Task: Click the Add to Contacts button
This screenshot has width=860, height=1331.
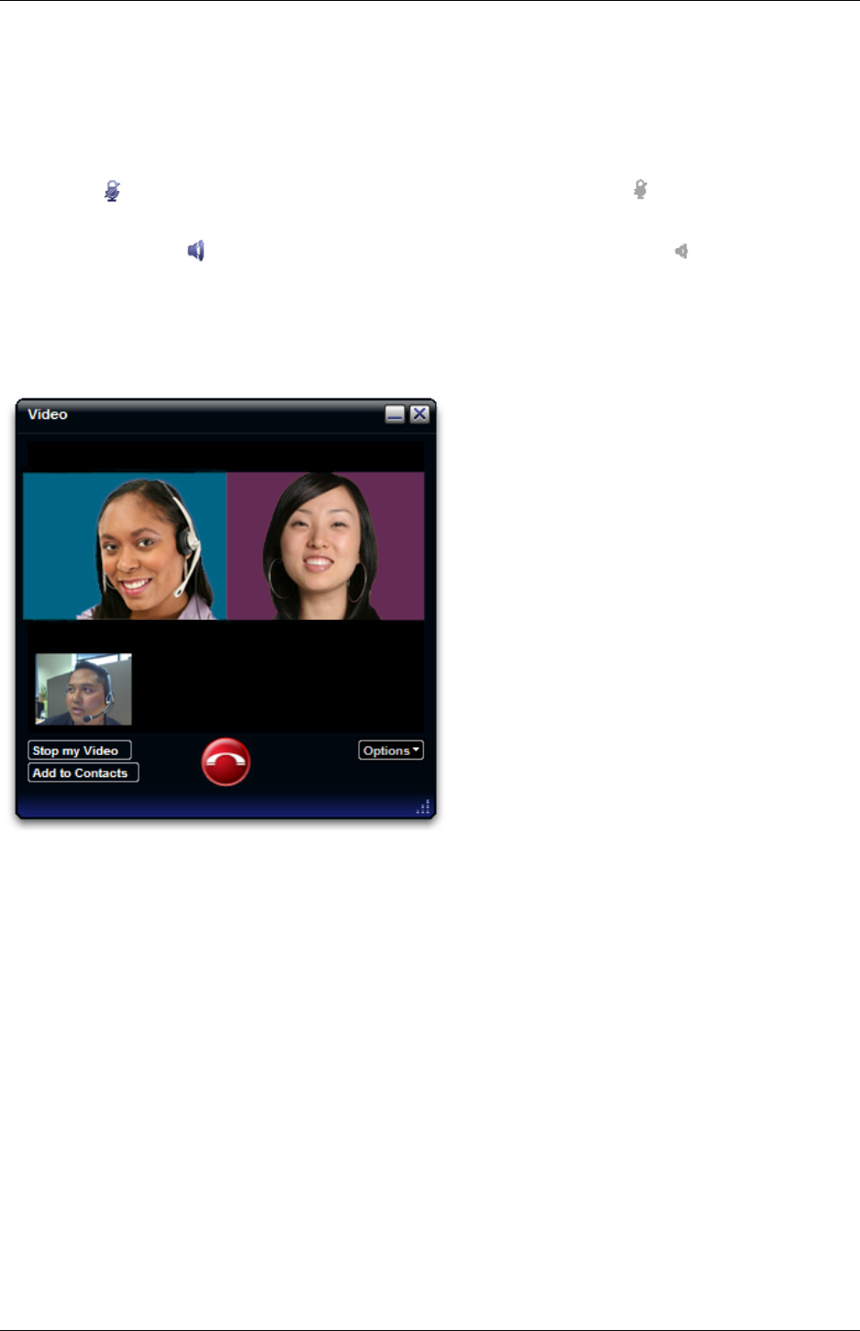Action: 84,773
